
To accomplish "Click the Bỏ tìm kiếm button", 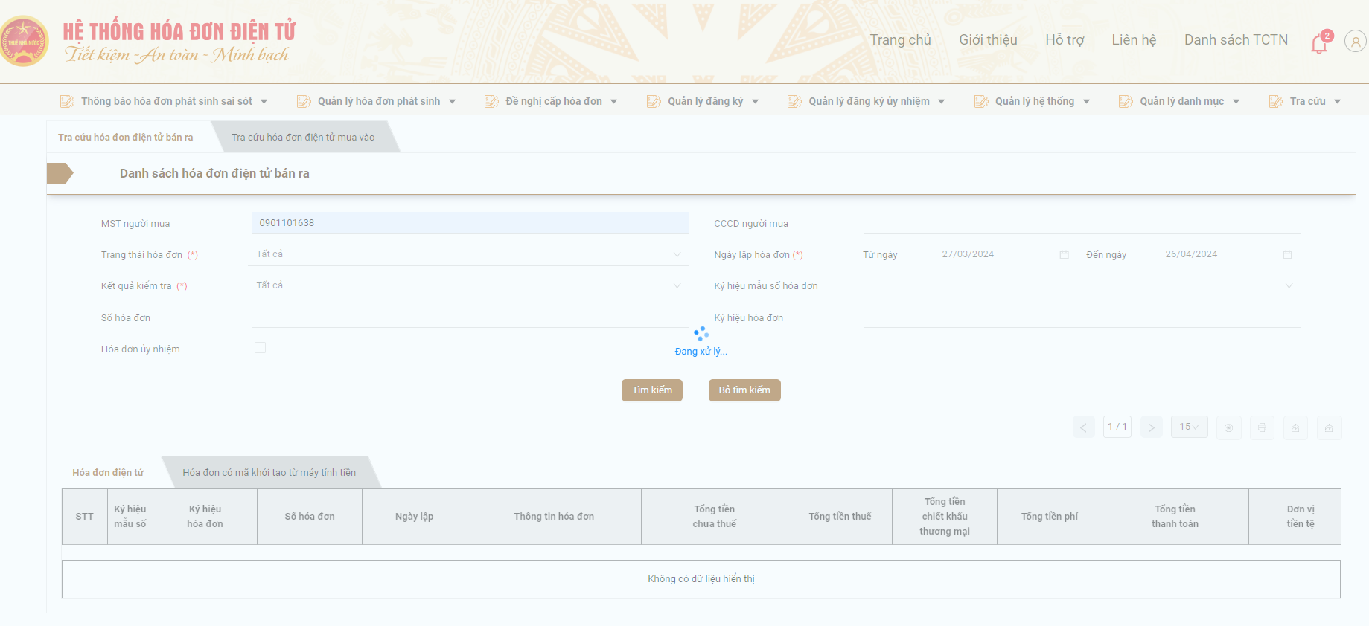I will click(744, 390).
